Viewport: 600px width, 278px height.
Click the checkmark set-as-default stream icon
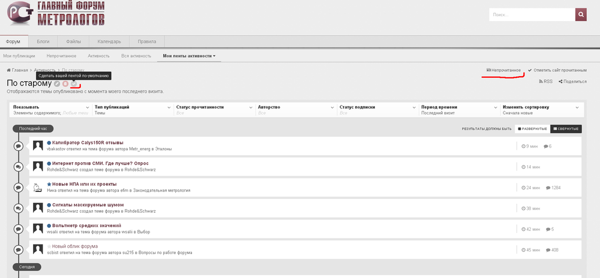point(74,84)
